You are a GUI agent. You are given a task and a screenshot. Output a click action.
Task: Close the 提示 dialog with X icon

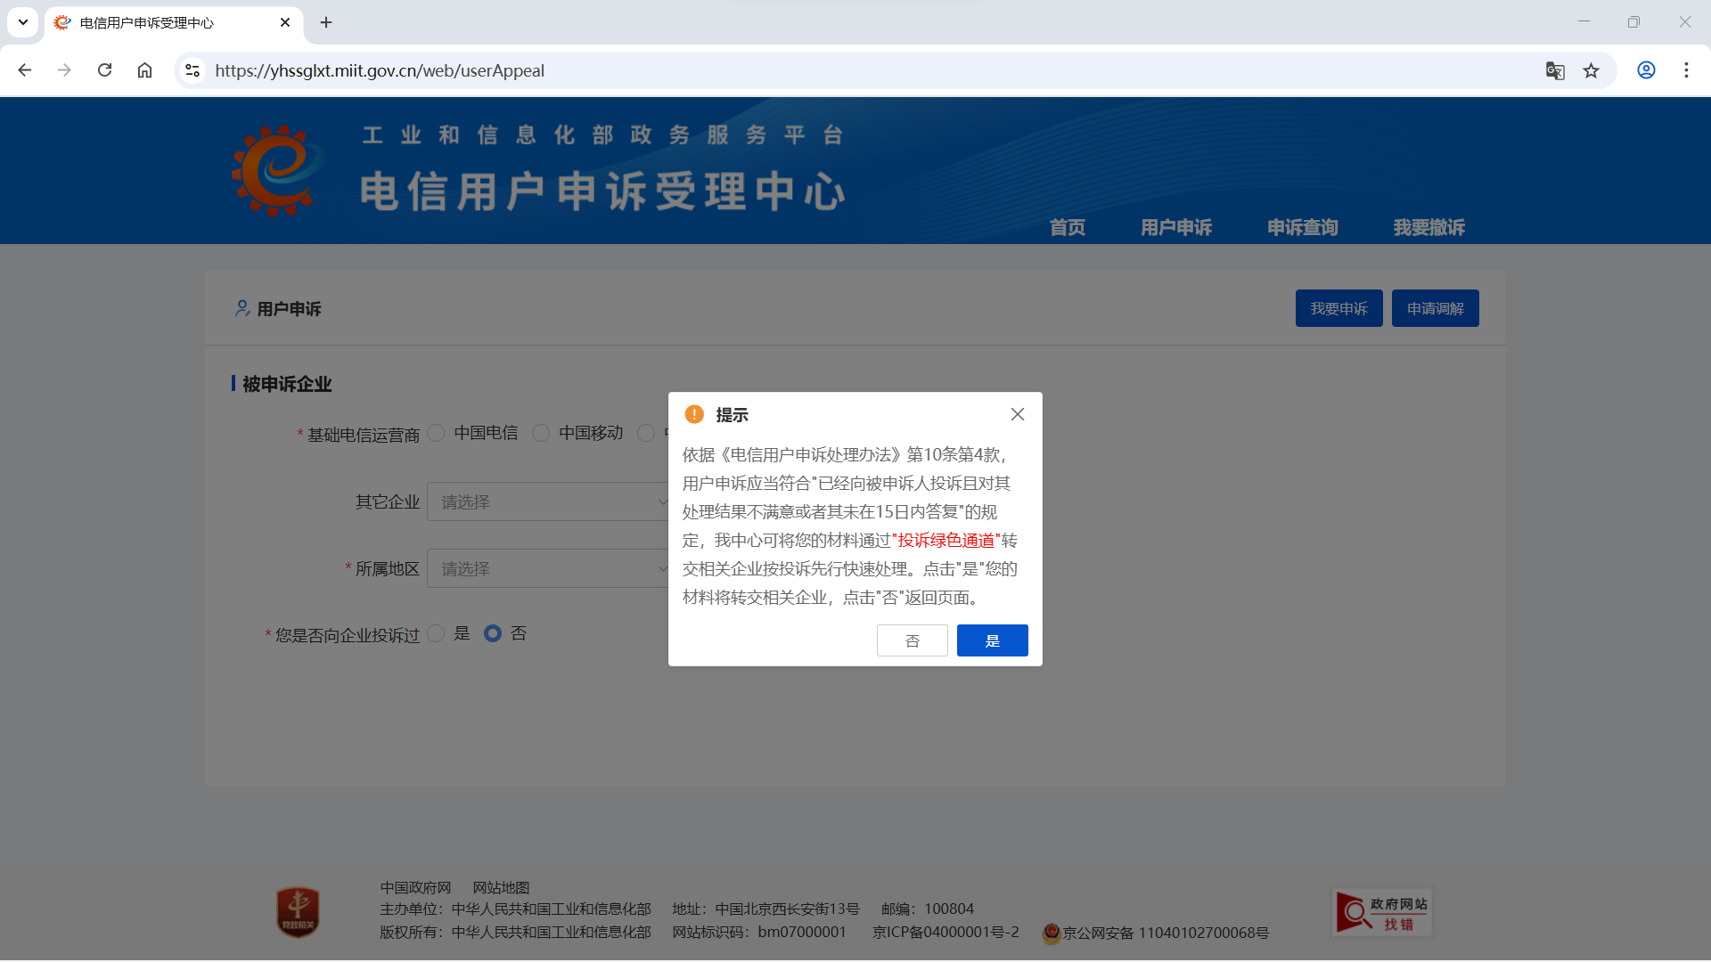pyautogui.click(x=1017, y=414)
